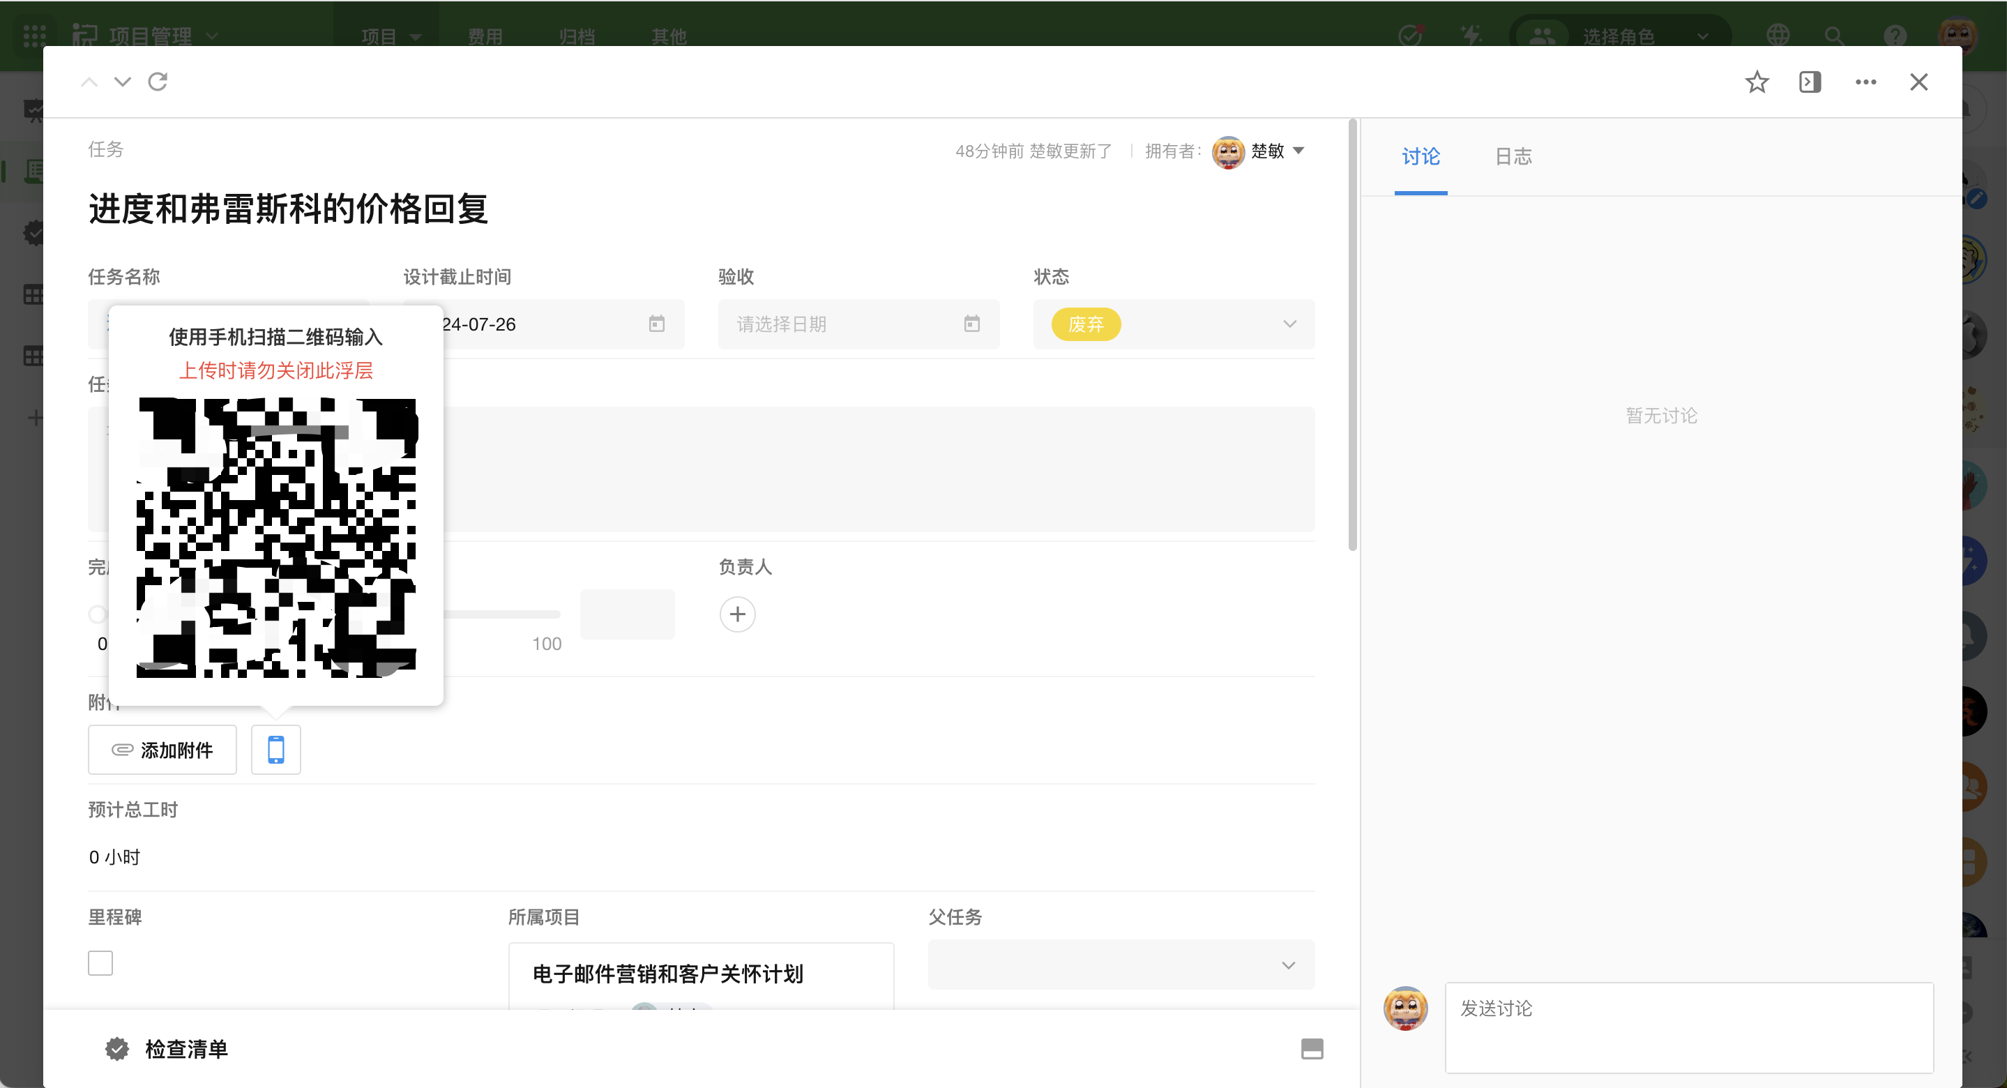Image resolution: width=2007 pixels, height=1088 pixels.
Task: Open the to-do check circle icon
Action: point(1411,36)
